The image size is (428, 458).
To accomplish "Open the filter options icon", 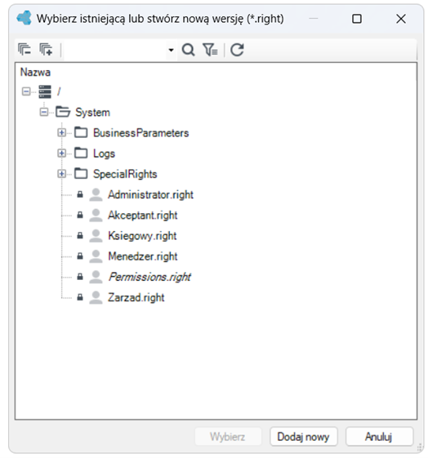I will (x=210, y=50).
